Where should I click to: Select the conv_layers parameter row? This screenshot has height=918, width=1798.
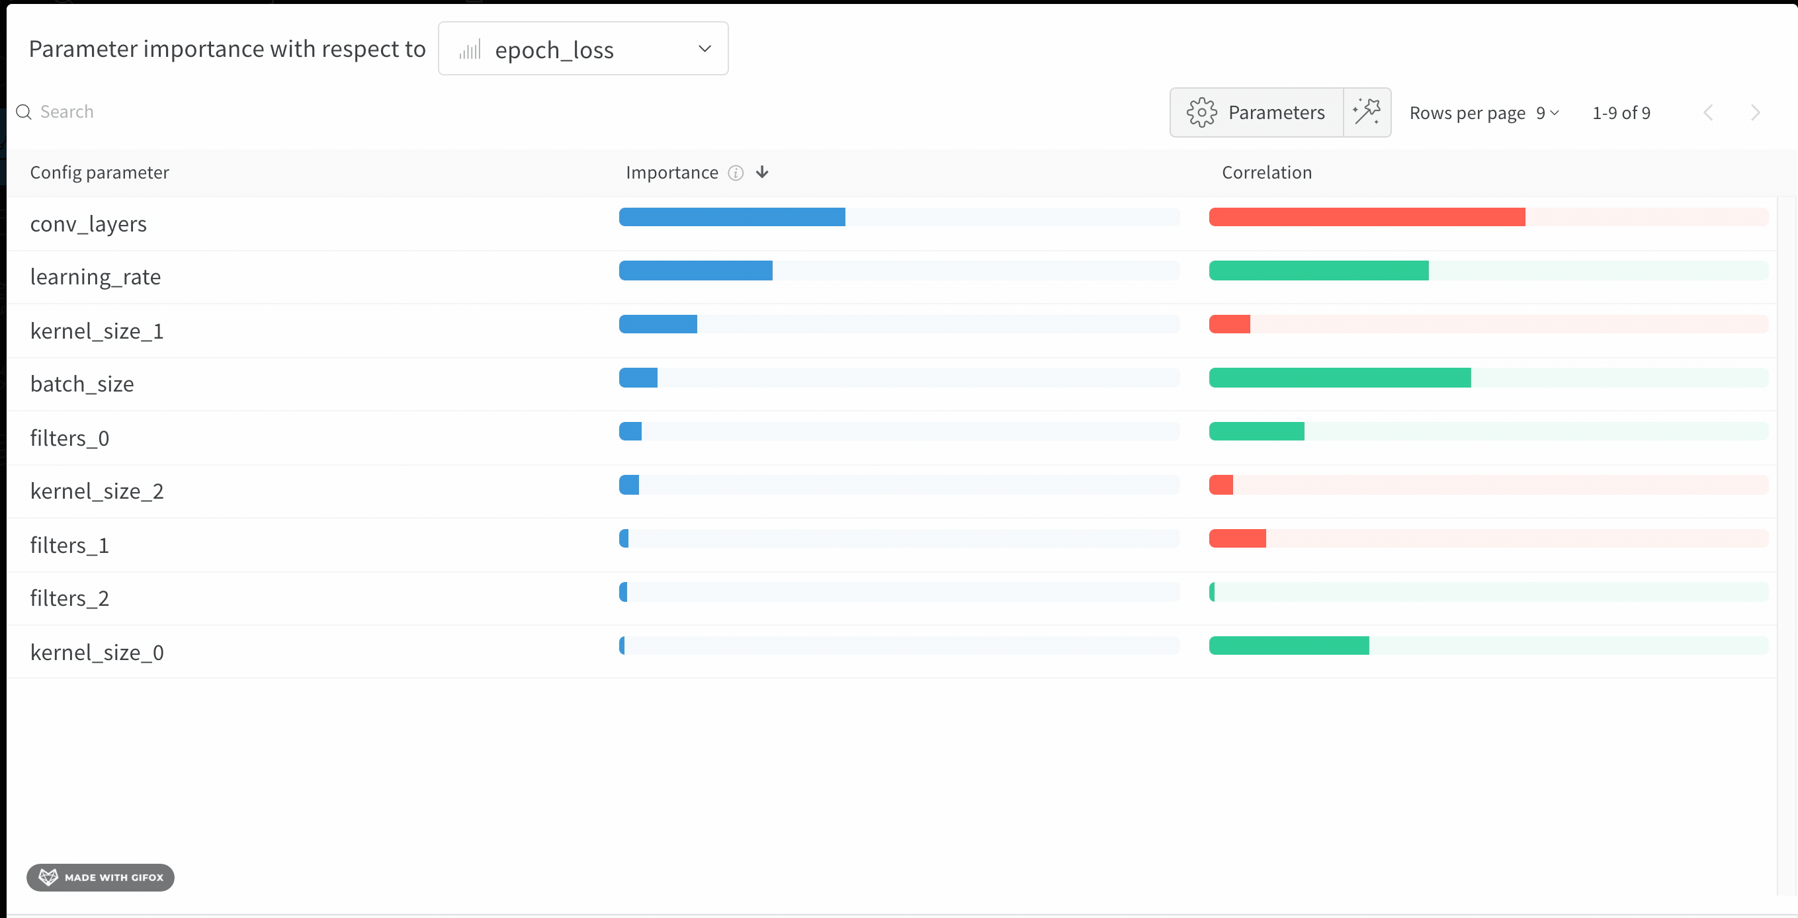(89, 224)
